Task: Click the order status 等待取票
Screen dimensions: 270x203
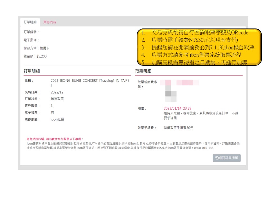Action: (57, 99)
